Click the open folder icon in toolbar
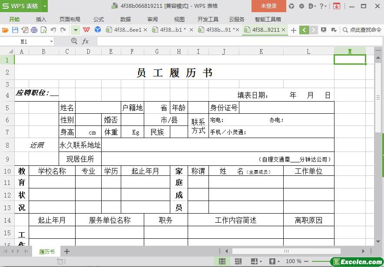This screenshot has height=267, width=384. 5,30
